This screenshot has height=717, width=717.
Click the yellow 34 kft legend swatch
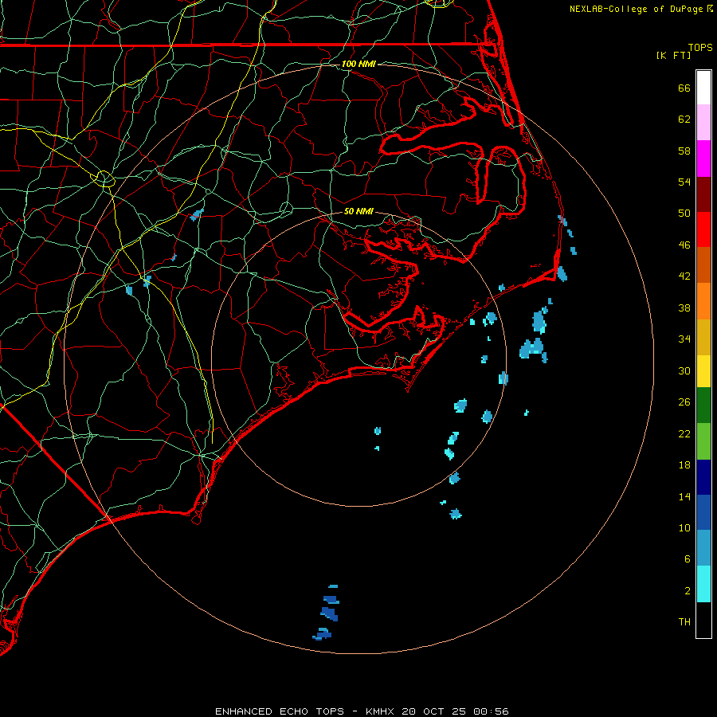tap(703, 371)
